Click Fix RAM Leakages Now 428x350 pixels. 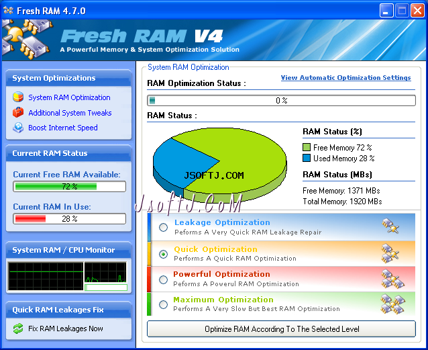coord(66,329)
